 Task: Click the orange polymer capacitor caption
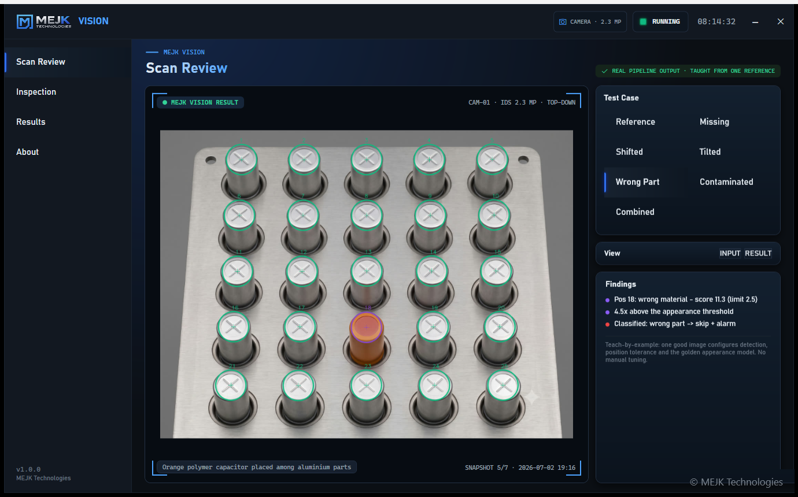pyautogui.click(x=257, y=467)
